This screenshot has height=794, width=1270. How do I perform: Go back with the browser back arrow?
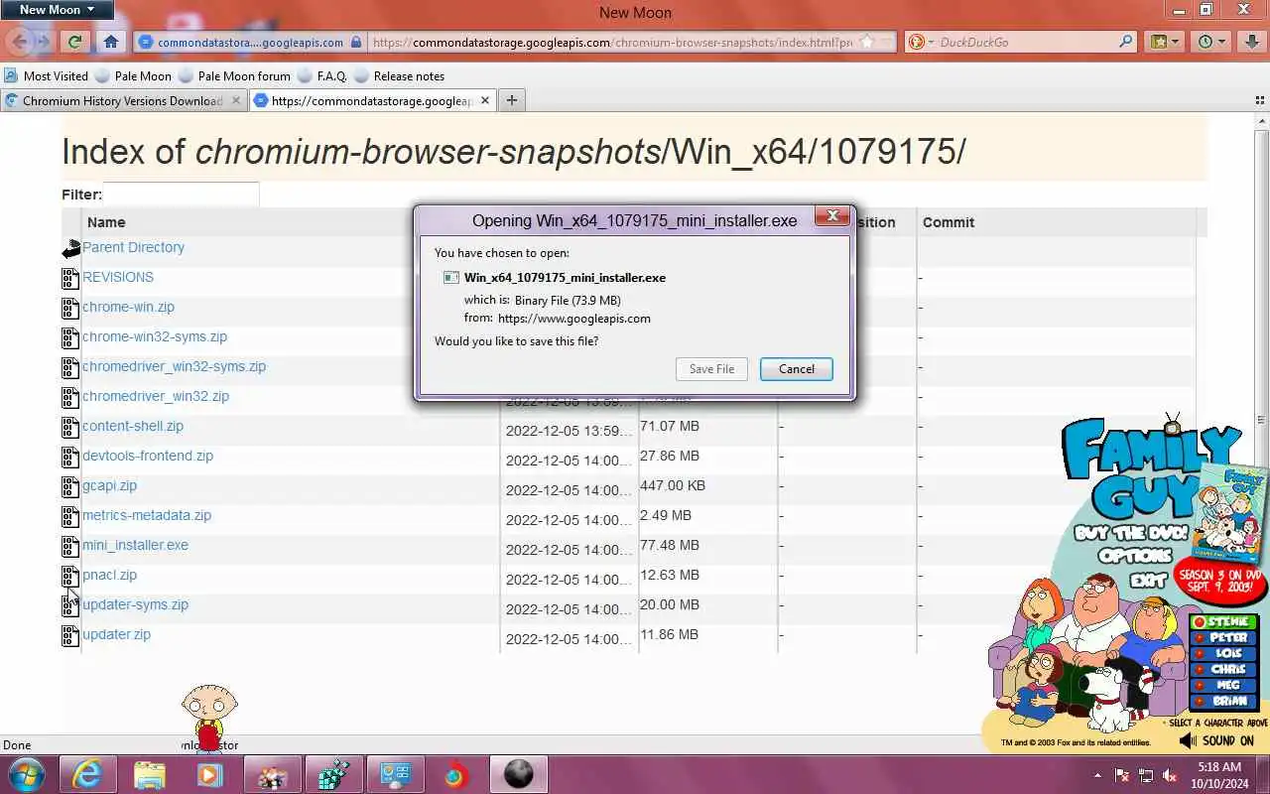tap(20, 42)
